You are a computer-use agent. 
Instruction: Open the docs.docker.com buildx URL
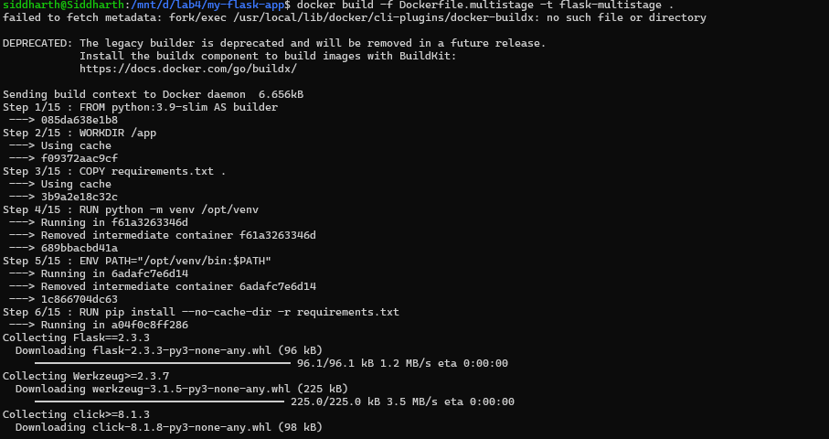188,69
